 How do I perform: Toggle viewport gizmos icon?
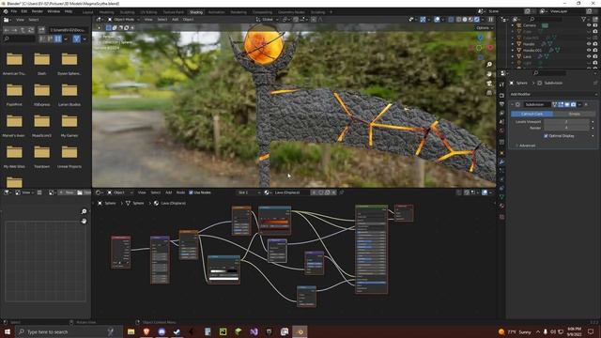pyautogui.click(x=423, y=20)
